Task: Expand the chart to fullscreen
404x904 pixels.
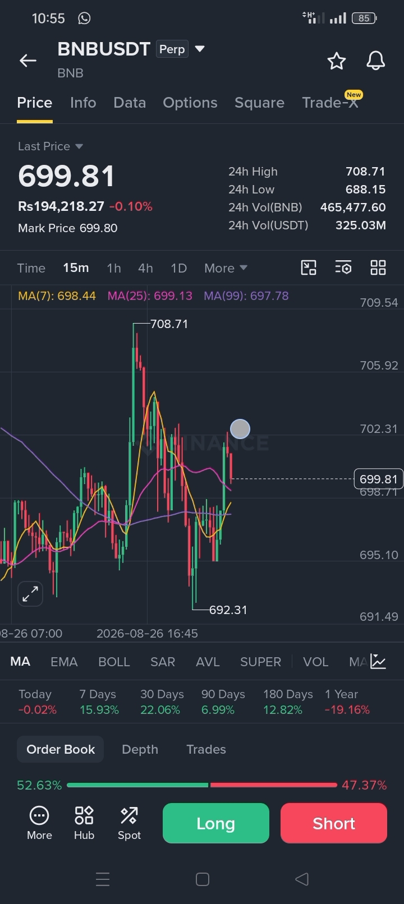Action: click(x=30, y=593)
